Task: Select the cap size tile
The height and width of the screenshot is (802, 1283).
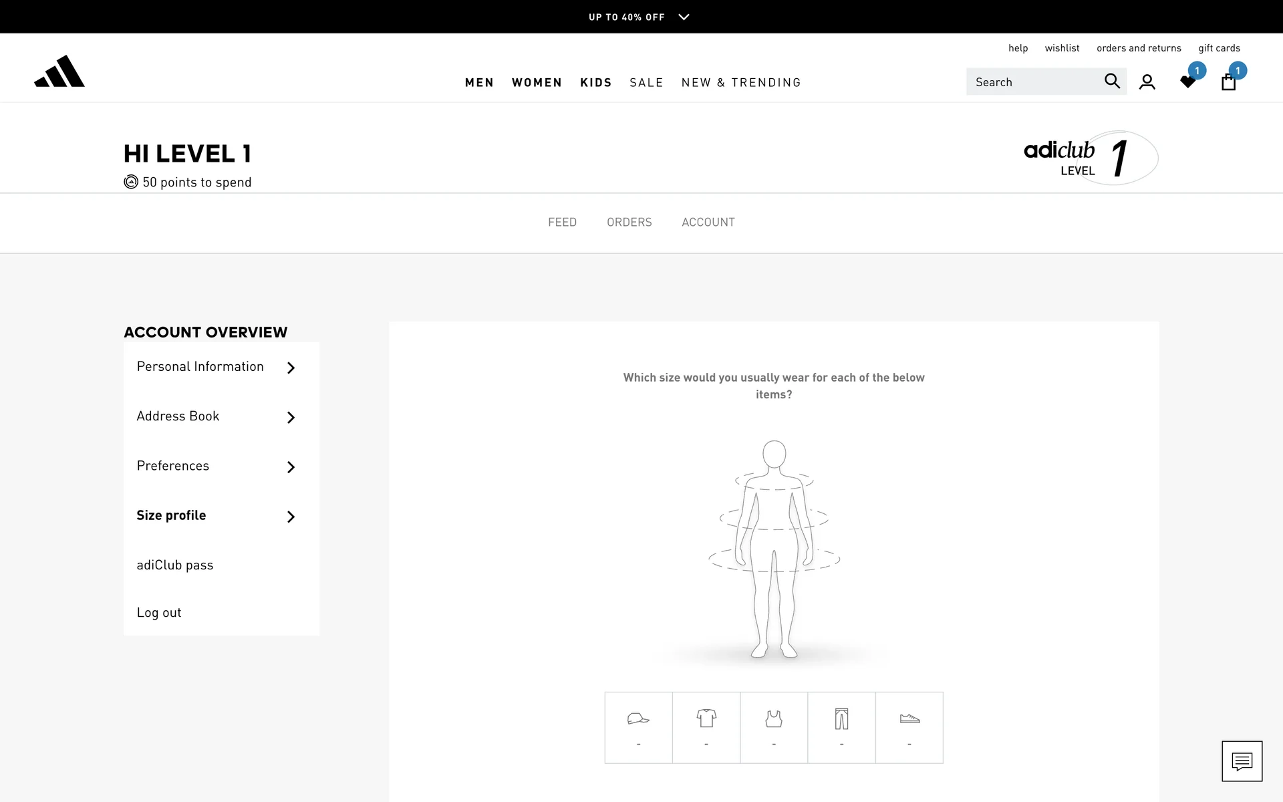Action: pos(638,727)
